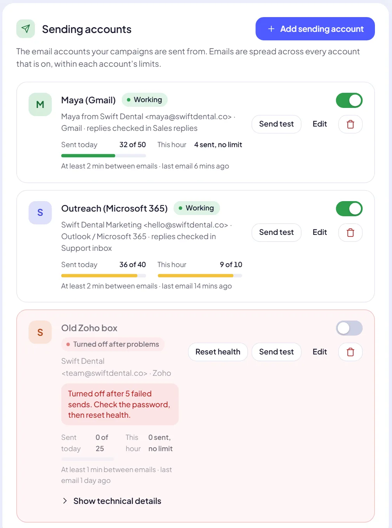Send test for Outreach (Microsoft 365)
Viewport: 392px width, 528px height.
pyautogui.click(x=276, y=233)
